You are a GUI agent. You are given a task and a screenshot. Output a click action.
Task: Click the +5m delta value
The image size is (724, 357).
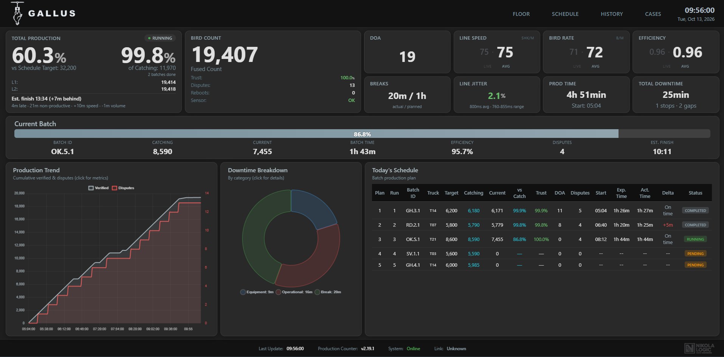[668, 225]
